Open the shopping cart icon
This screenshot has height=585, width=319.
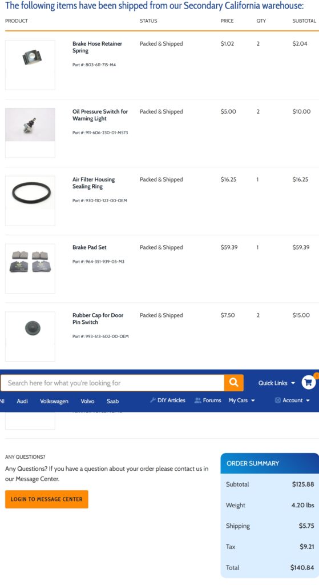309,382
